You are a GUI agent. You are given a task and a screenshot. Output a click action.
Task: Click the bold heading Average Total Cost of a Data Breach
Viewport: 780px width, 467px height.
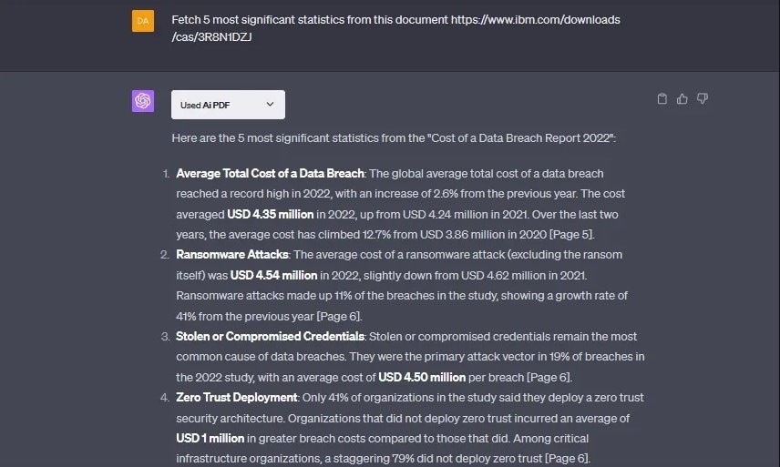pyautogui.click(x=270, y=173)
